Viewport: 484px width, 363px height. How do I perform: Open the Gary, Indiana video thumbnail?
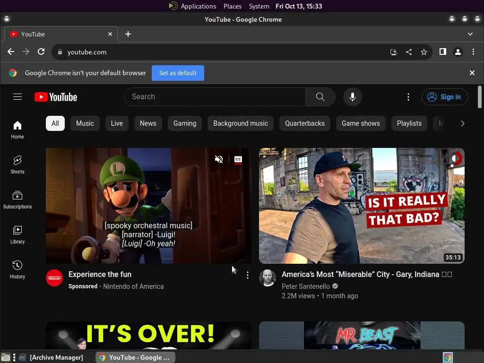tap(362, 206)
